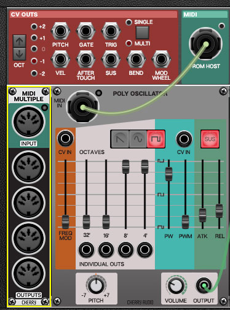This screenshot has width=230, height=310.
Task: Click the octave up arrow button
Action: 20,42
